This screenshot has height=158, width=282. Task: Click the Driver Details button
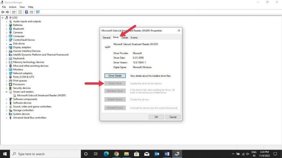(115, 76)
